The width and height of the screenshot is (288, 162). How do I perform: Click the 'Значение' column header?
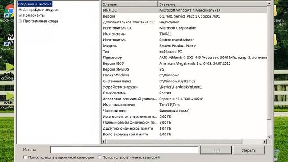click(x=212, y=4)
